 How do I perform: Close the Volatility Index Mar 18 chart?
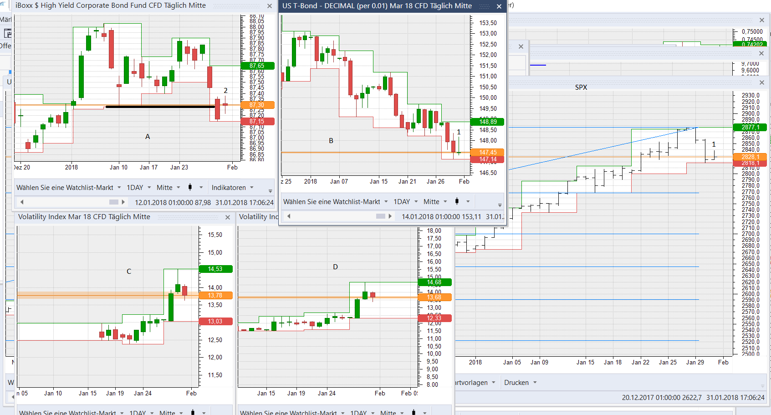click(x=228, y=217)
